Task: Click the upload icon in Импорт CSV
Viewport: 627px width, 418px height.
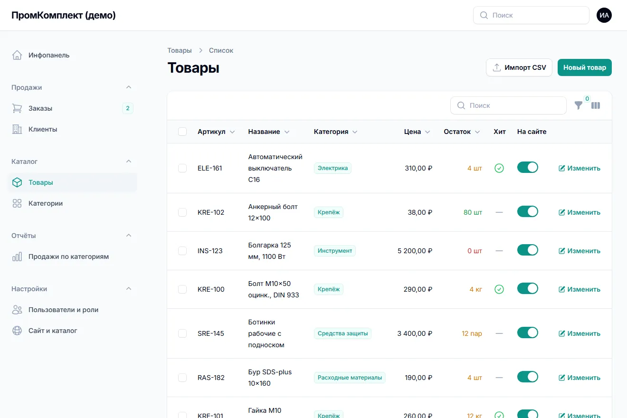Action: (496, 67)
